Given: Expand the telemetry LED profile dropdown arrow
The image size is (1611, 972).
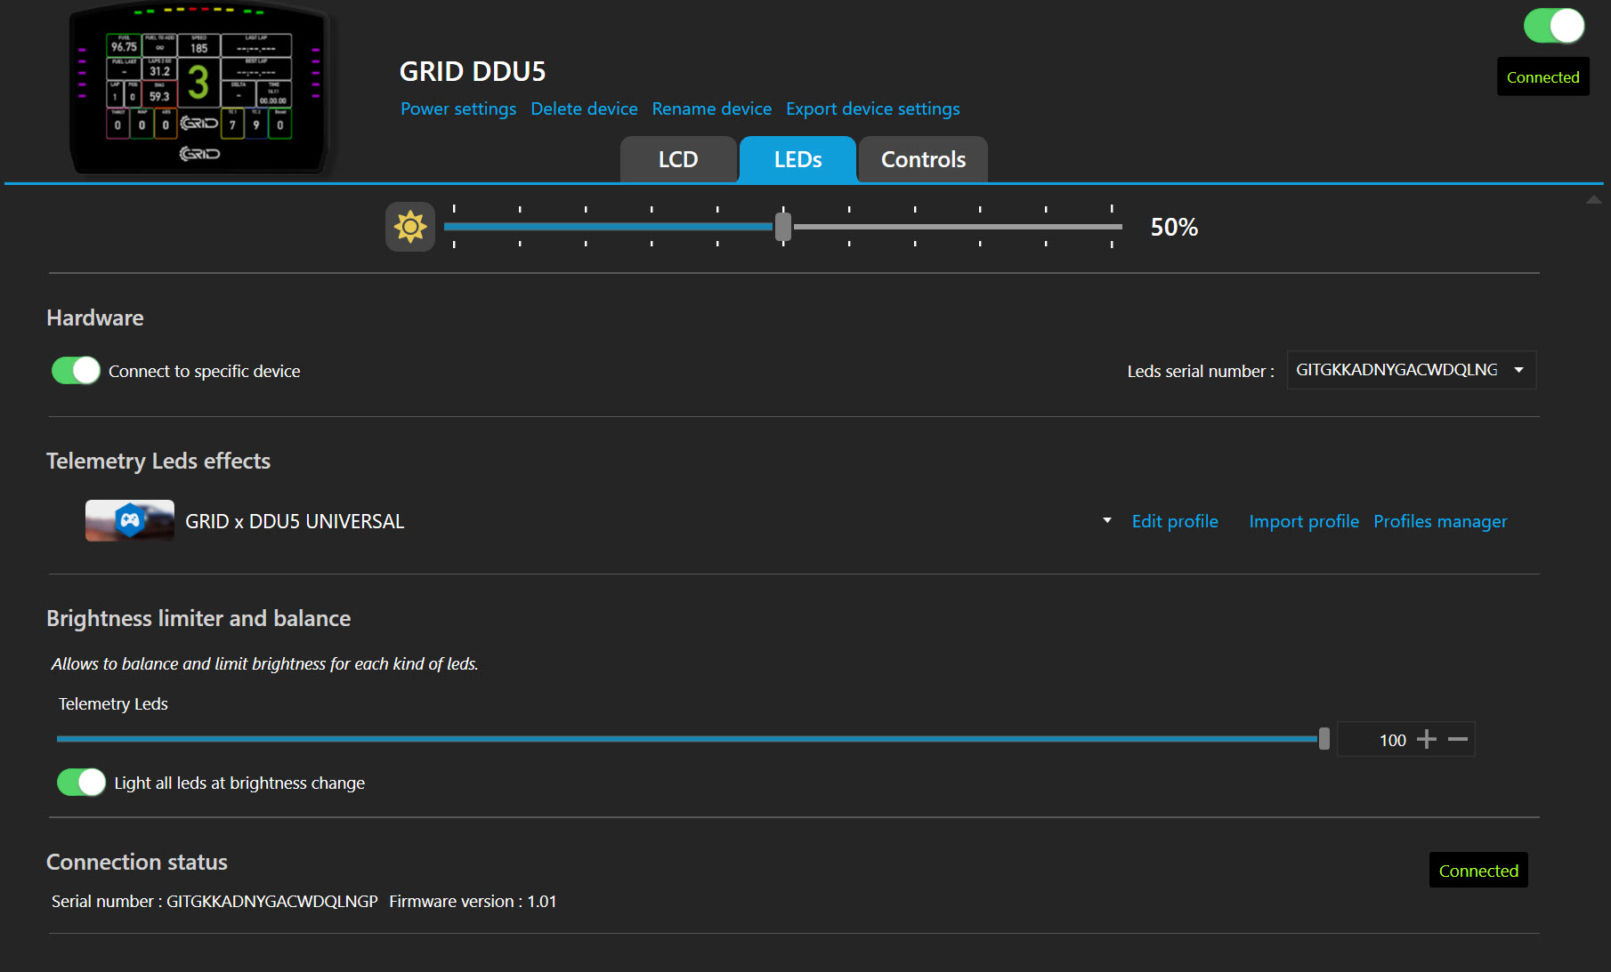Looking at the screenshot, I should [x=1106, y=521].
